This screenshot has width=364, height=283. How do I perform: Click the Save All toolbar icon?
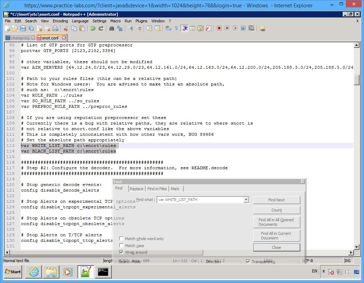[31, 28]
